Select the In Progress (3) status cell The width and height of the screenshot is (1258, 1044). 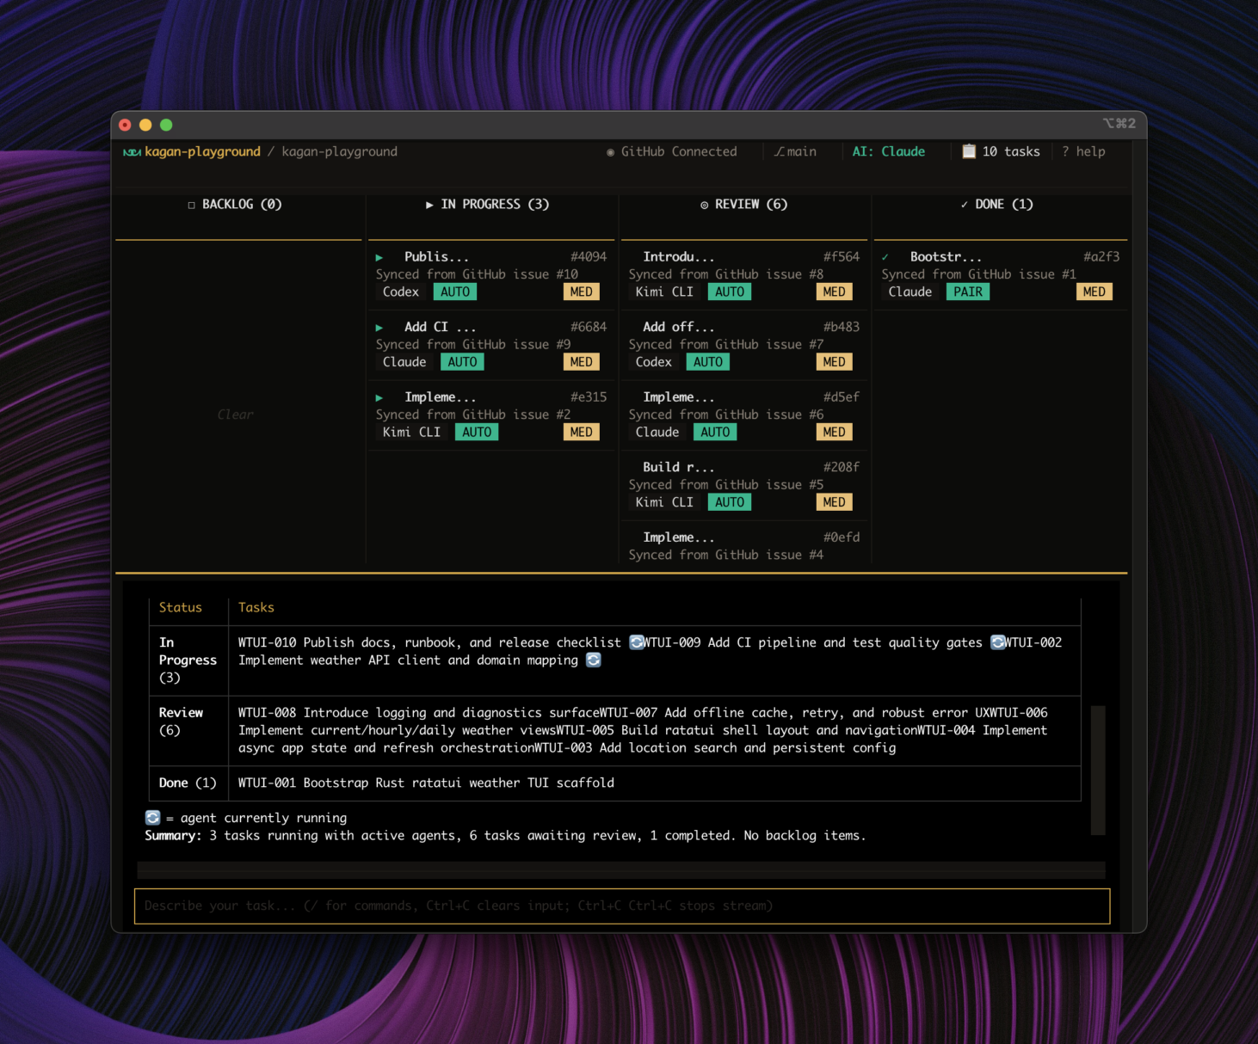pyautogui.click(x=188, y=660)
